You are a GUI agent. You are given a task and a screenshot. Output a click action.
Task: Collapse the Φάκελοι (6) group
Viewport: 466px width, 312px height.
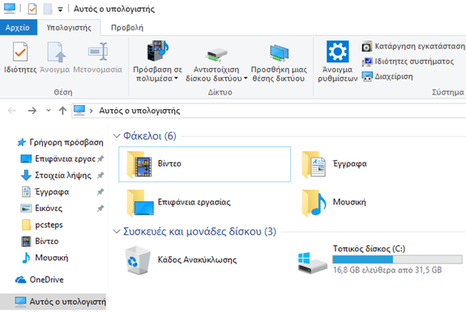coord(116,136)
